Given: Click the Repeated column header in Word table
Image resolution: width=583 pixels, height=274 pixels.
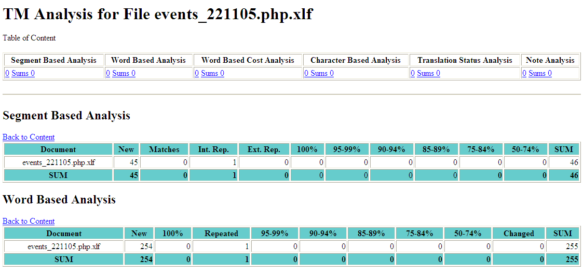Looking at the screenshot, I should click(x=221, y=234).
